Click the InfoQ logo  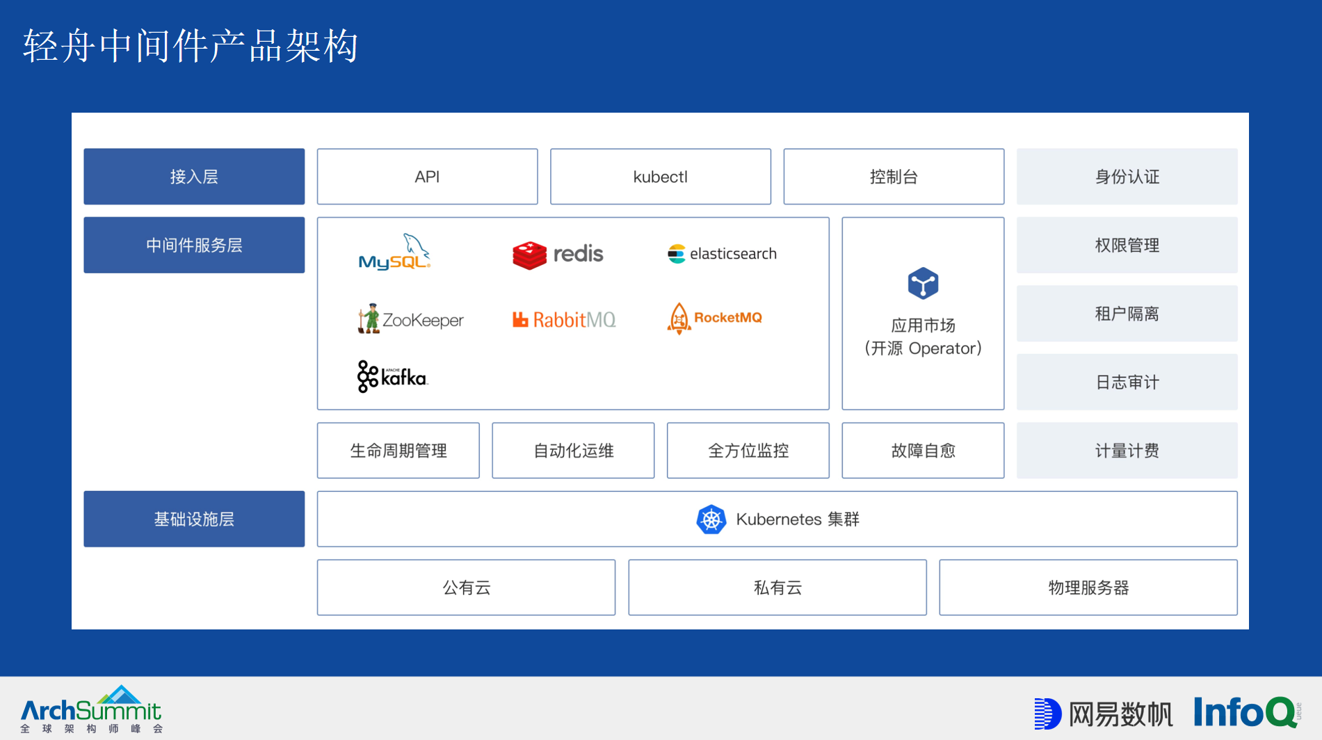[1247, 712]
